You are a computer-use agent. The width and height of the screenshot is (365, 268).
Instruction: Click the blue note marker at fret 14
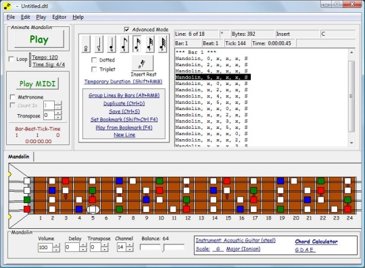point(214,190)
